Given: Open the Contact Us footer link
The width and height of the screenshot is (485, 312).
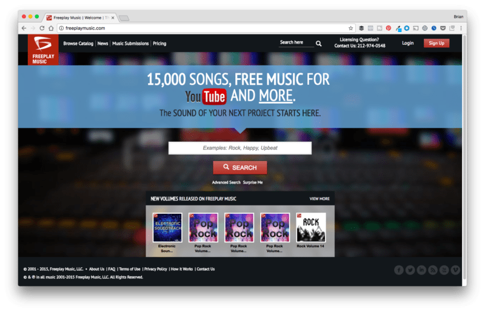Looking at the screenshot, I should click(x=206, y=270).
